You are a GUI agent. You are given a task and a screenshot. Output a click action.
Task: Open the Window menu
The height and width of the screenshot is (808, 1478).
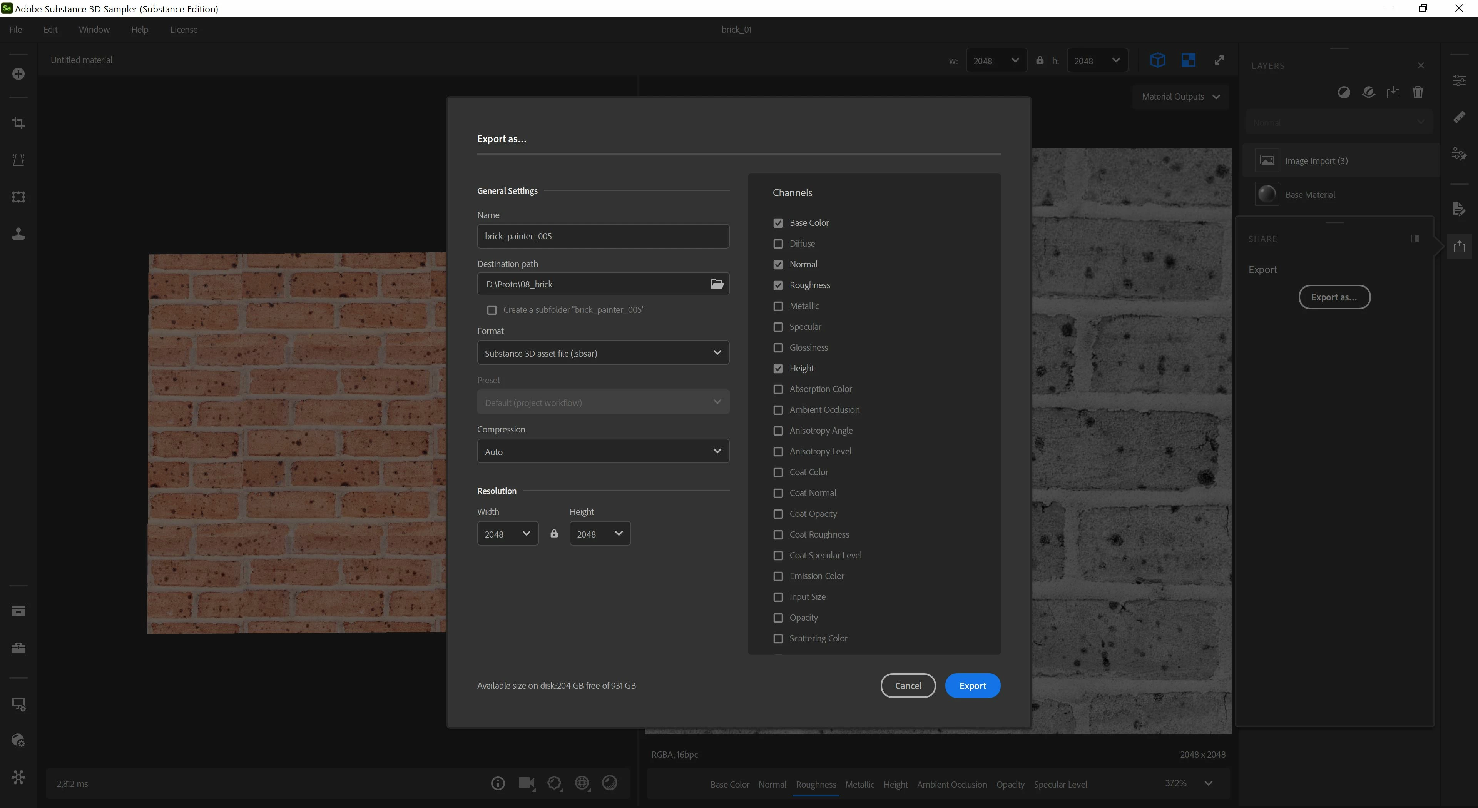[x=94, y=30]
